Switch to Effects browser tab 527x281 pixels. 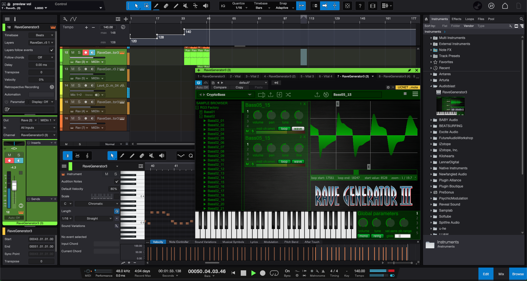click(x=456, y=19)
